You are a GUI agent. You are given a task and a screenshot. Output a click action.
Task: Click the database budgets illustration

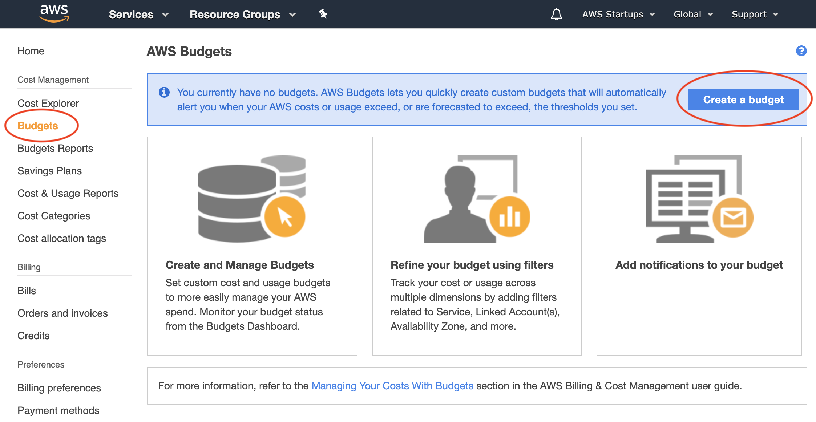coord(252,199)
